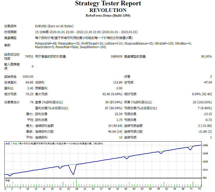Screen dimensions: 215x192
Task: Click largest loss trade value '-13.15'
Action: (208, 114)
